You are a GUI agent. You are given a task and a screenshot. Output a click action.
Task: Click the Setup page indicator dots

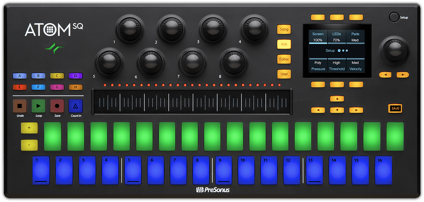coord(343,51)
